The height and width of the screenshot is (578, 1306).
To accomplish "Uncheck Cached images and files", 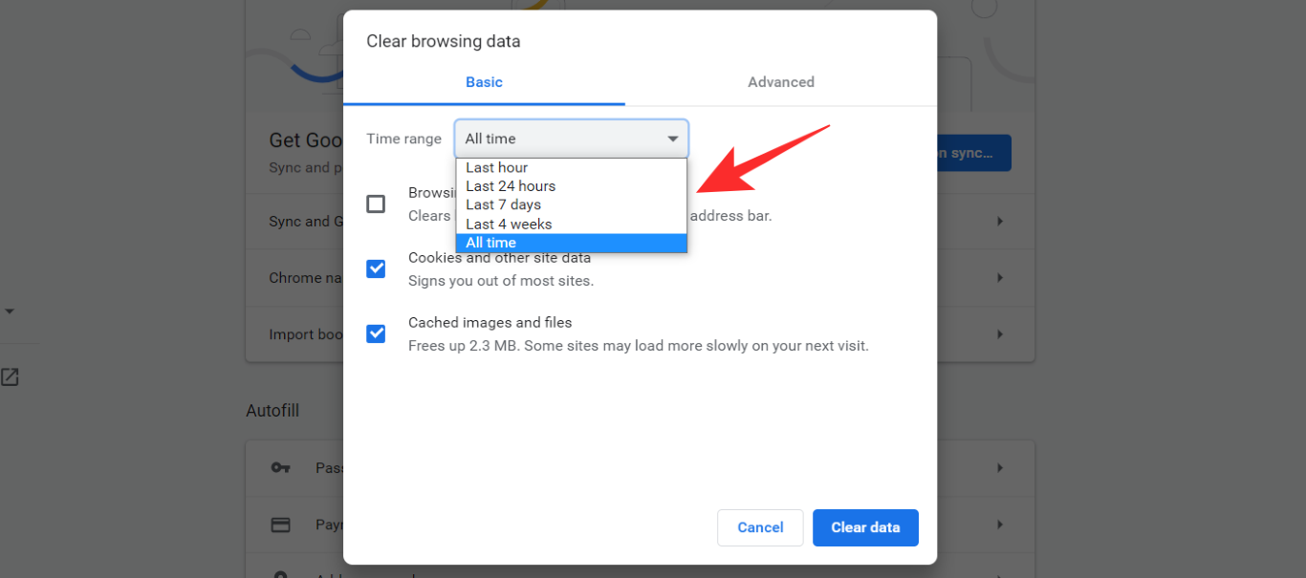I will click(376, 333).
